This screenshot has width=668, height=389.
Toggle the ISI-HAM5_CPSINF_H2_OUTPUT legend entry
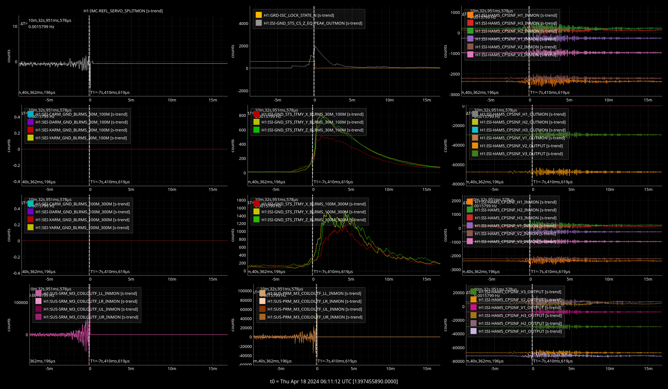(516, 323)
